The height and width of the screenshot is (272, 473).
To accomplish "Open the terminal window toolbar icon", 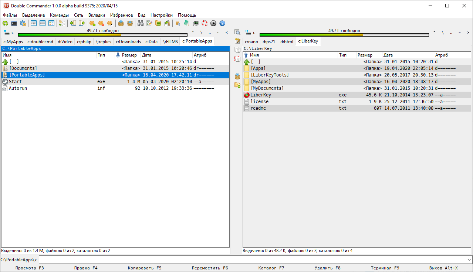I will tap(14, 23).
